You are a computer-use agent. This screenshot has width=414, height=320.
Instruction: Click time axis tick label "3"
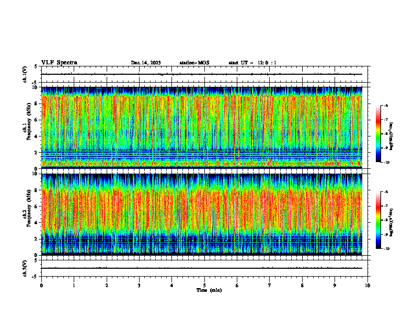tap(139, 285)
